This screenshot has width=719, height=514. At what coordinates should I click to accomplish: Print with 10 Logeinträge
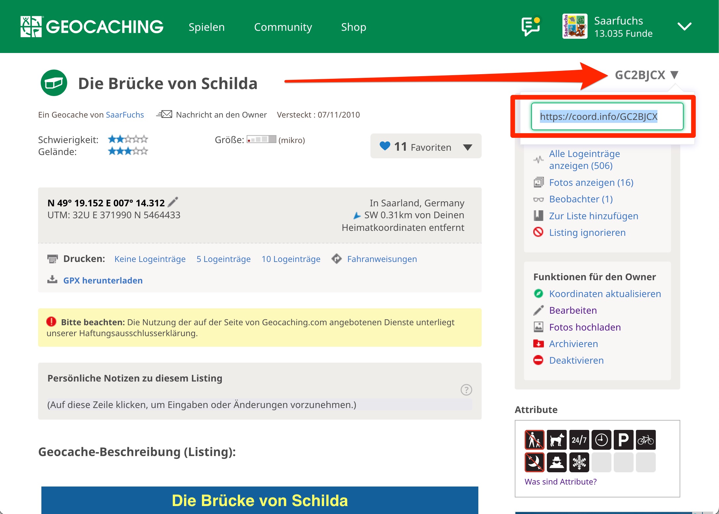[x=291, y=259]
